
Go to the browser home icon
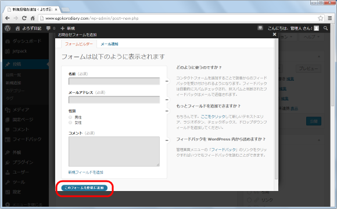click(x=33, y=18)
